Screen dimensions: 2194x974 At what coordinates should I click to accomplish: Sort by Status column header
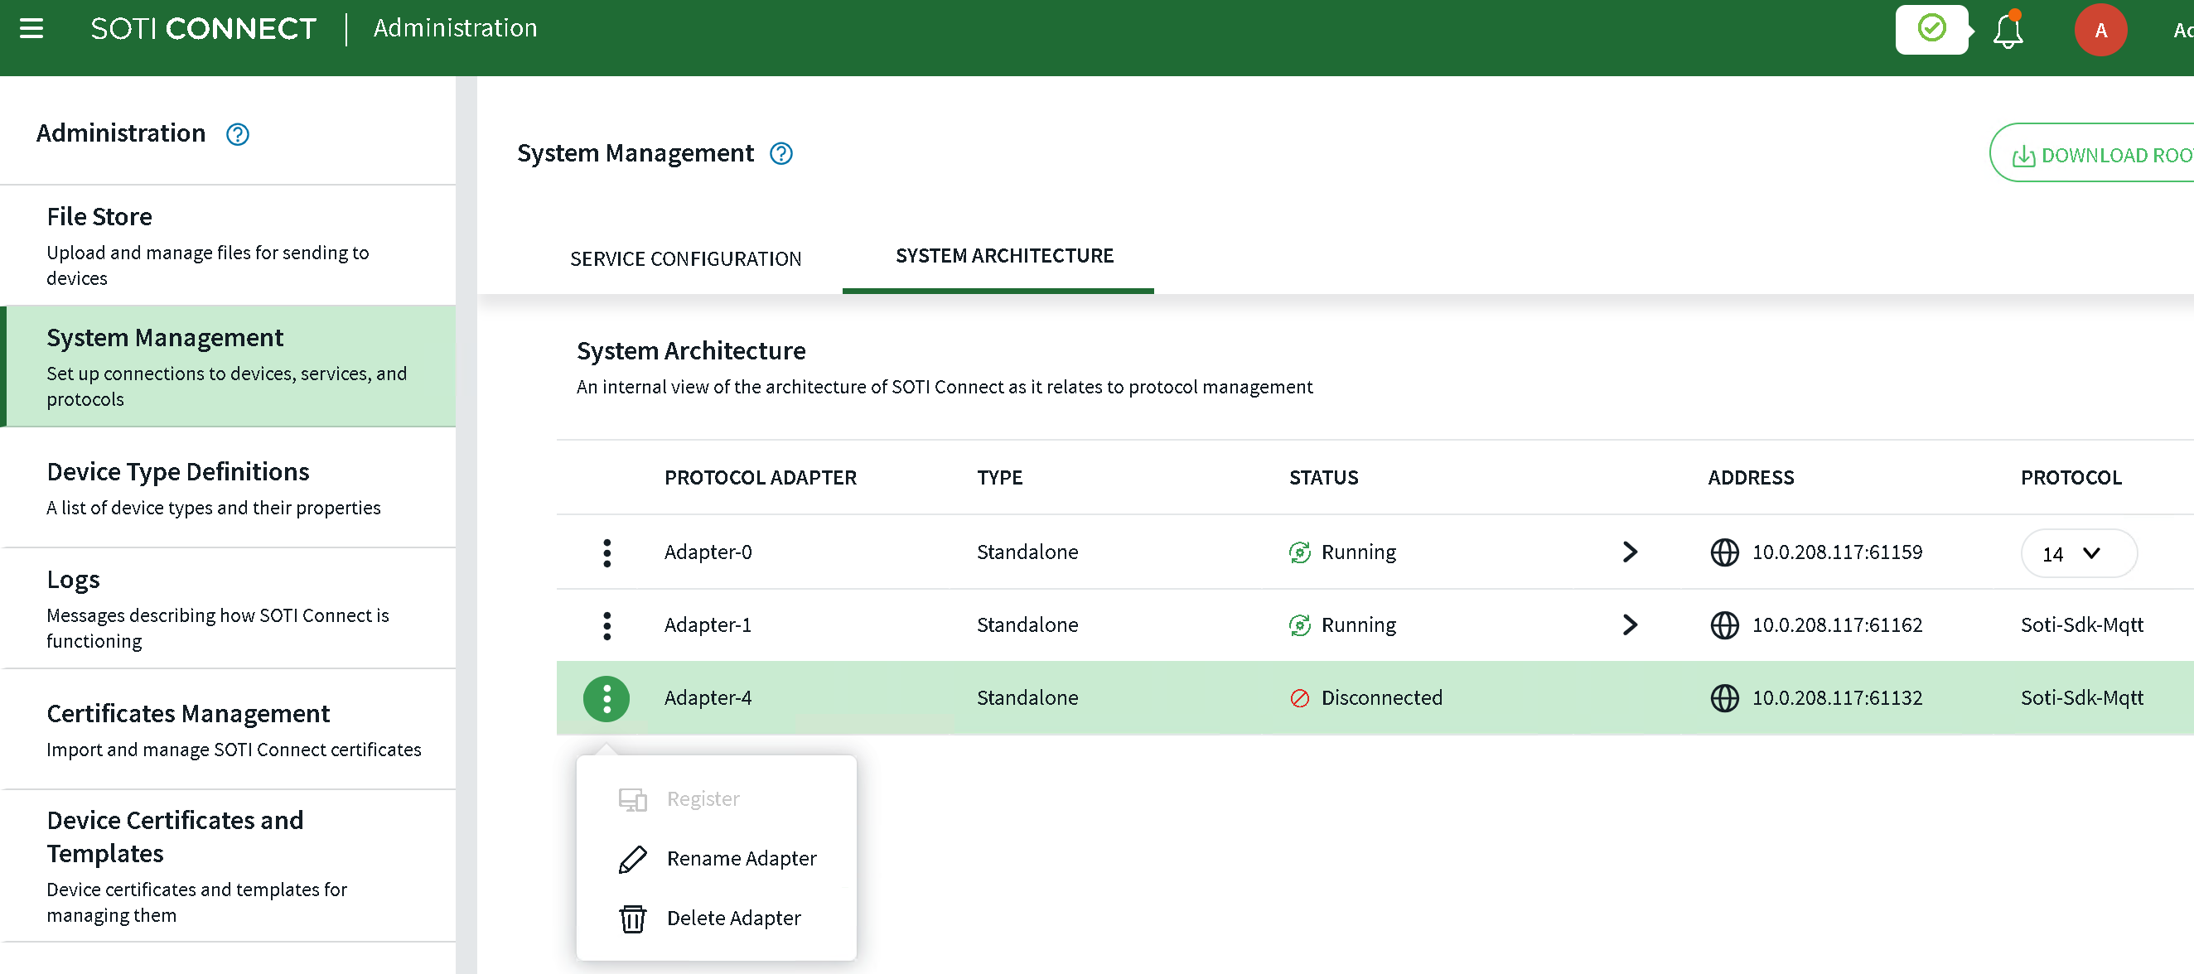1323,479
